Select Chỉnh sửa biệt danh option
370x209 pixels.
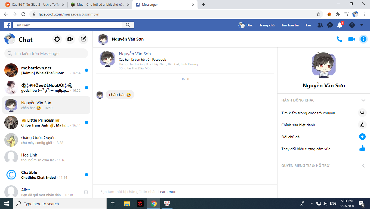298,125
